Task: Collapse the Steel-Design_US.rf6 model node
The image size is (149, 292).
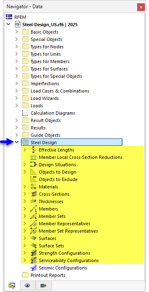Action: point(9,25)
